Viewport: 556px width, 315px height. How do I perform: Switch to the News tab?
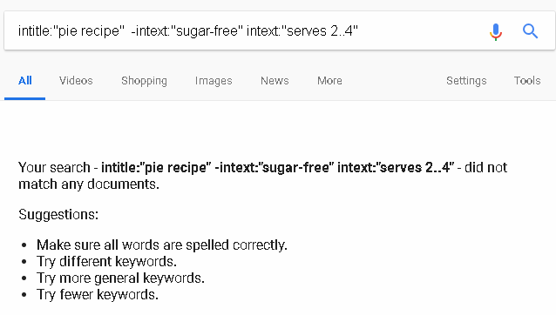click(x=275, y=81)
